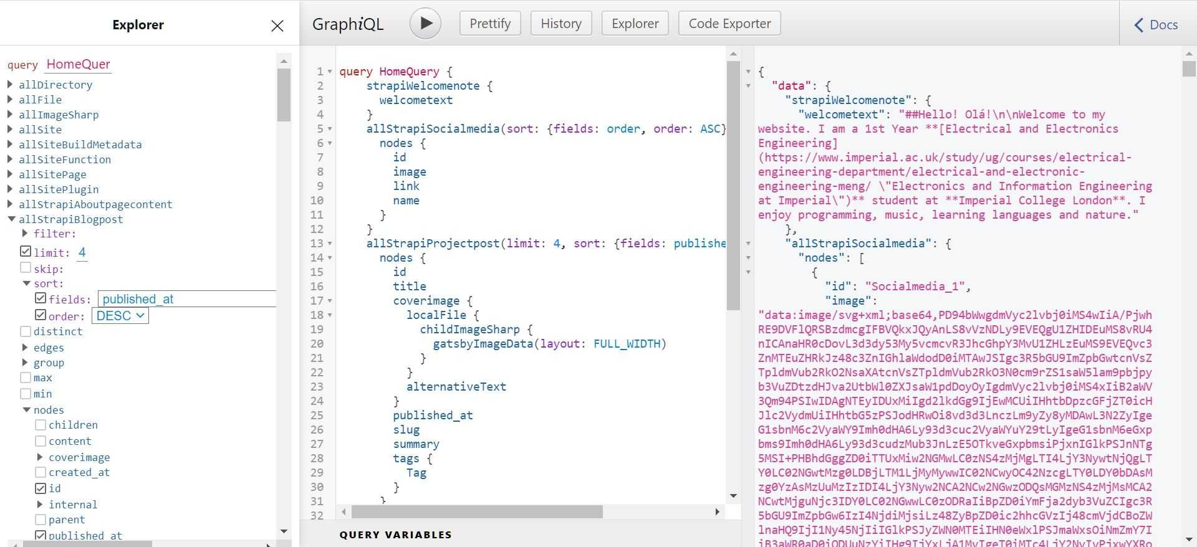Screen dimensions: 1197x547
Task: Collapse the allStrapiBlogpost node
Action: pos(11,219)
